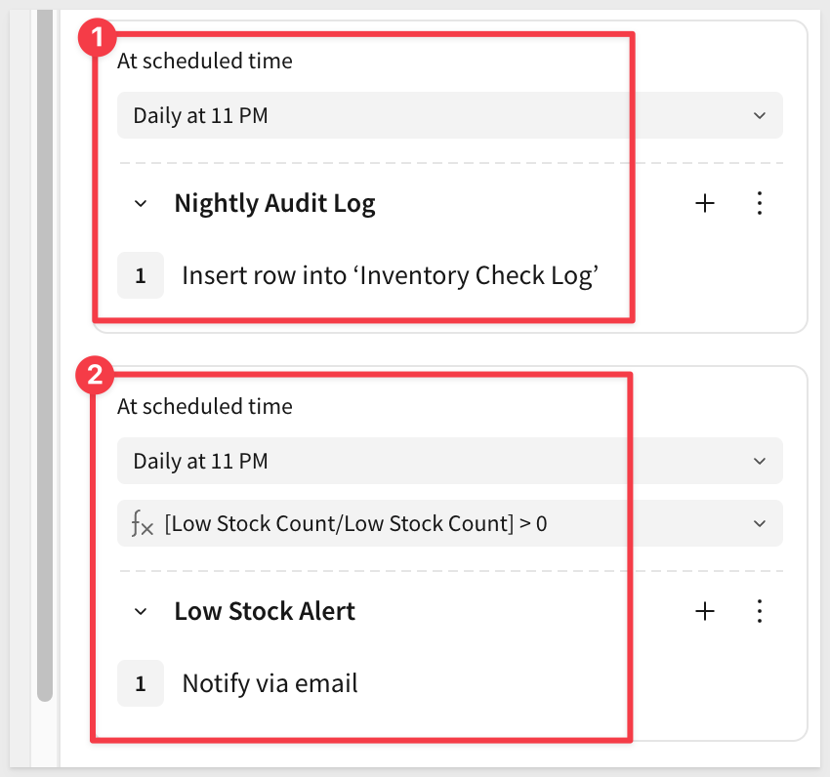Collapse the Low Stock Alert sequence

click(x=141, y=612)
